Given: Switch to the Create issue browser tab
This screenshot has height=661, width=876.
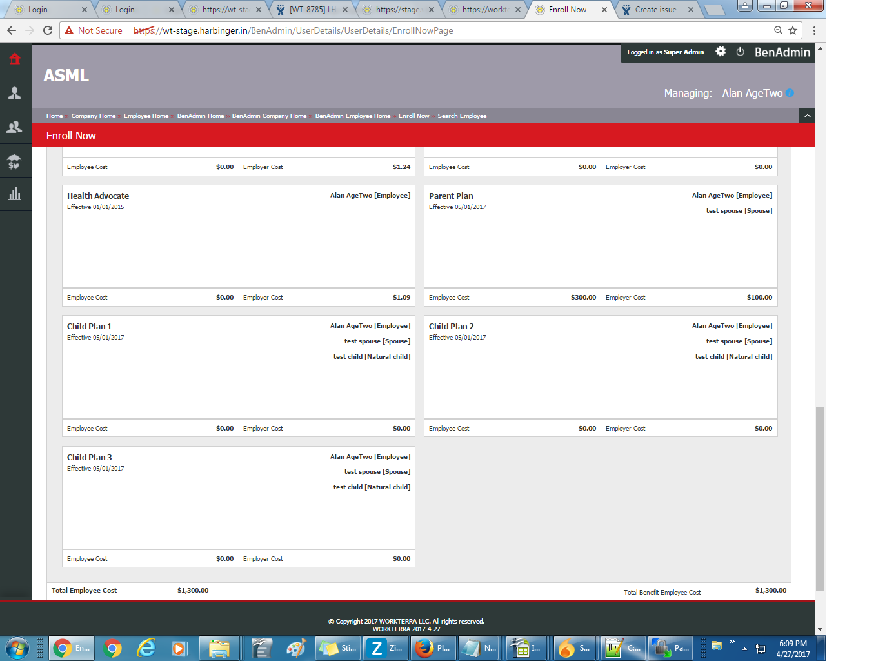Looking at the screenshot, I should coord(655,10).
